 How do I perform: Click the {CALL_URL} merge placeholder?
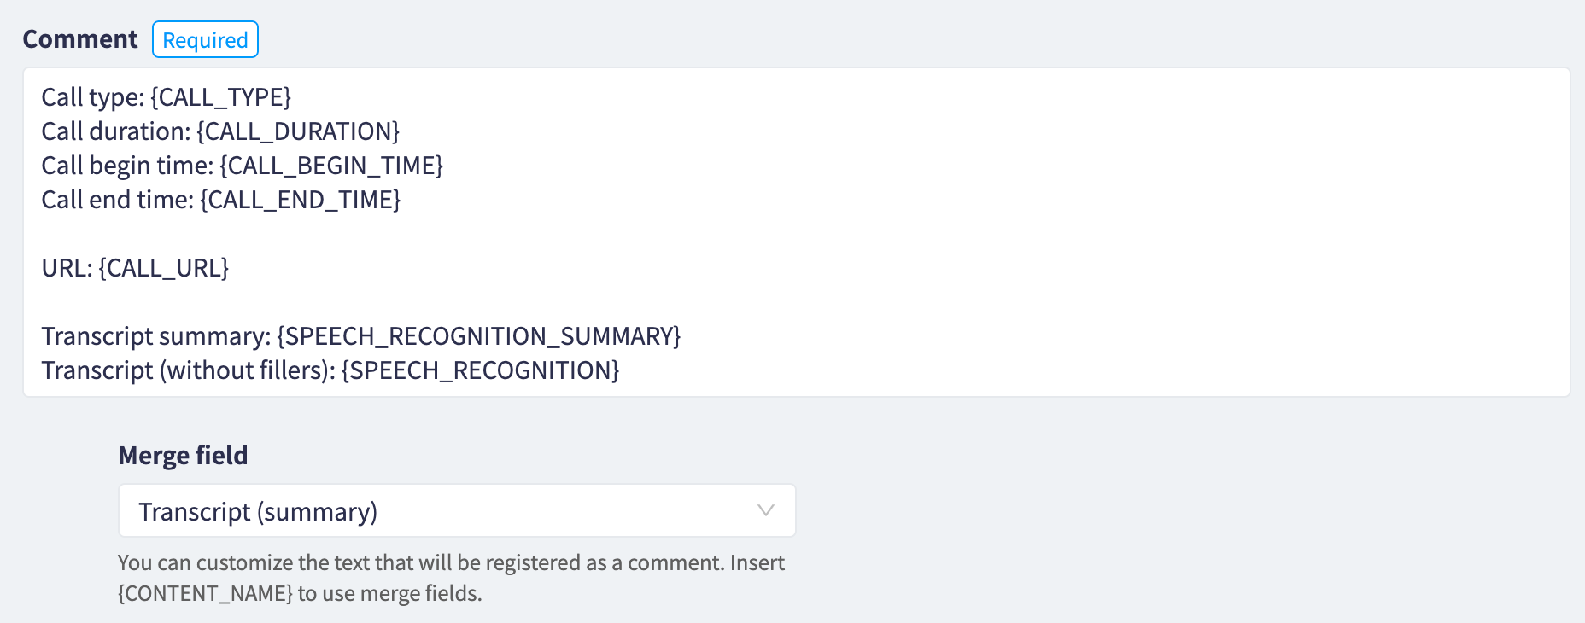[x=164, y=268]
